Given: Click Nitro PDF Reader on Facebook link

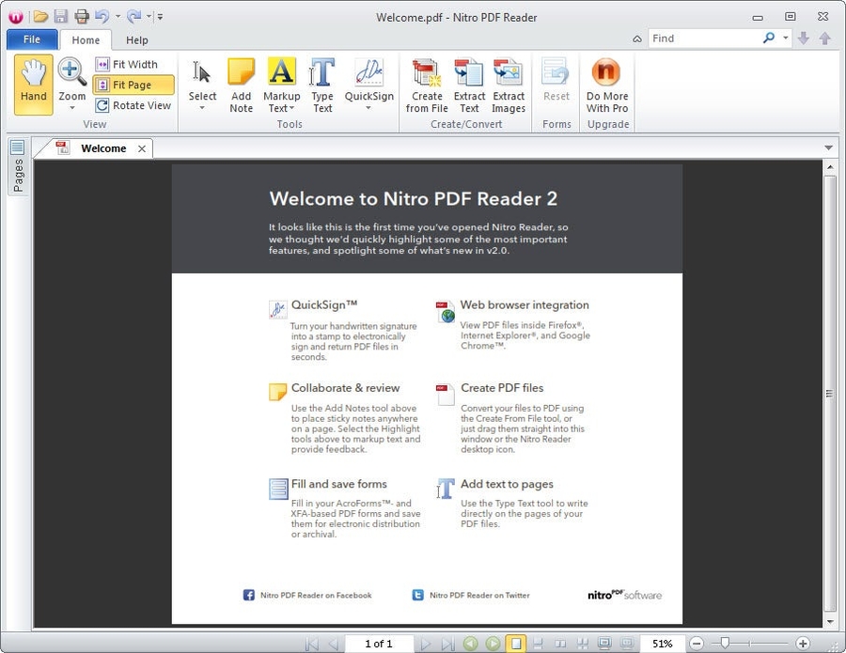Looking at the screenshot, I should coord(315,595).
